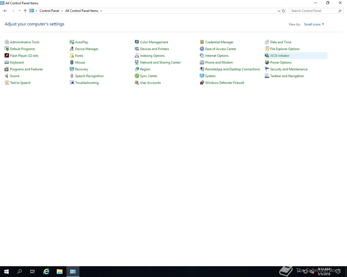Viewport: 347px width, 277px height.
Task: Expand the chevron after All Control Panel Items
Action: 101,11
